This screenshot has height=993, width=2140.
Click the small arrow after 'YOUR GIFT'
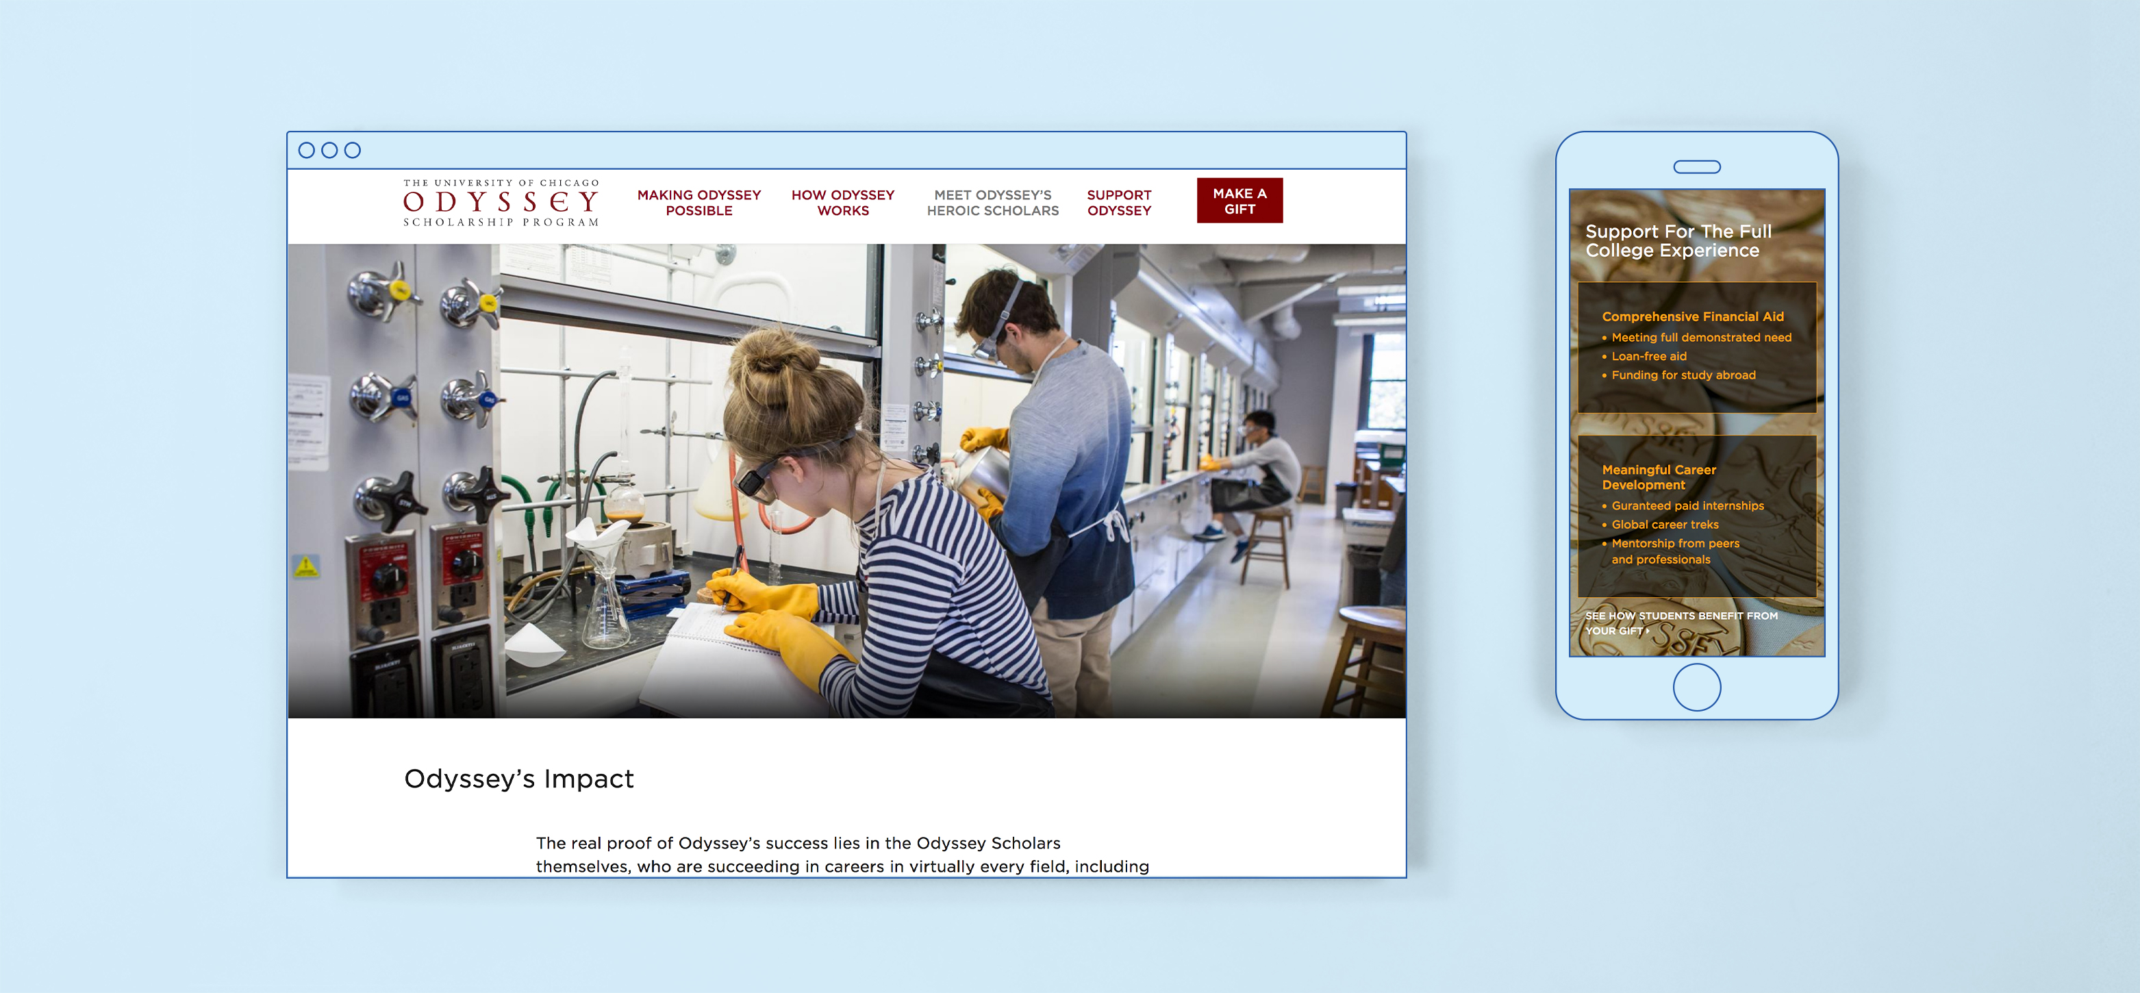click(x=1648, y=631)
